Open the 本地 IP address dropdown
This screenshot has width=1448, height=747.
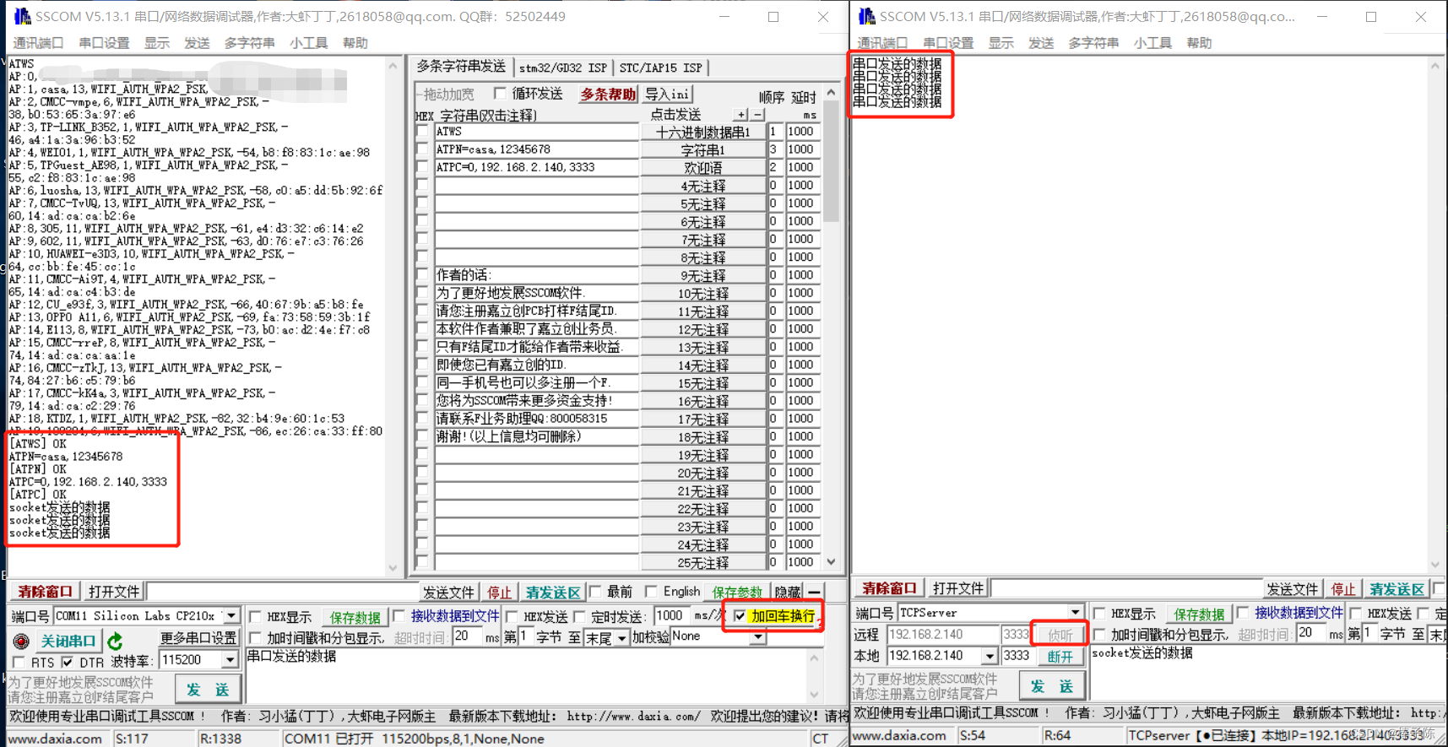tap(990, 656)
